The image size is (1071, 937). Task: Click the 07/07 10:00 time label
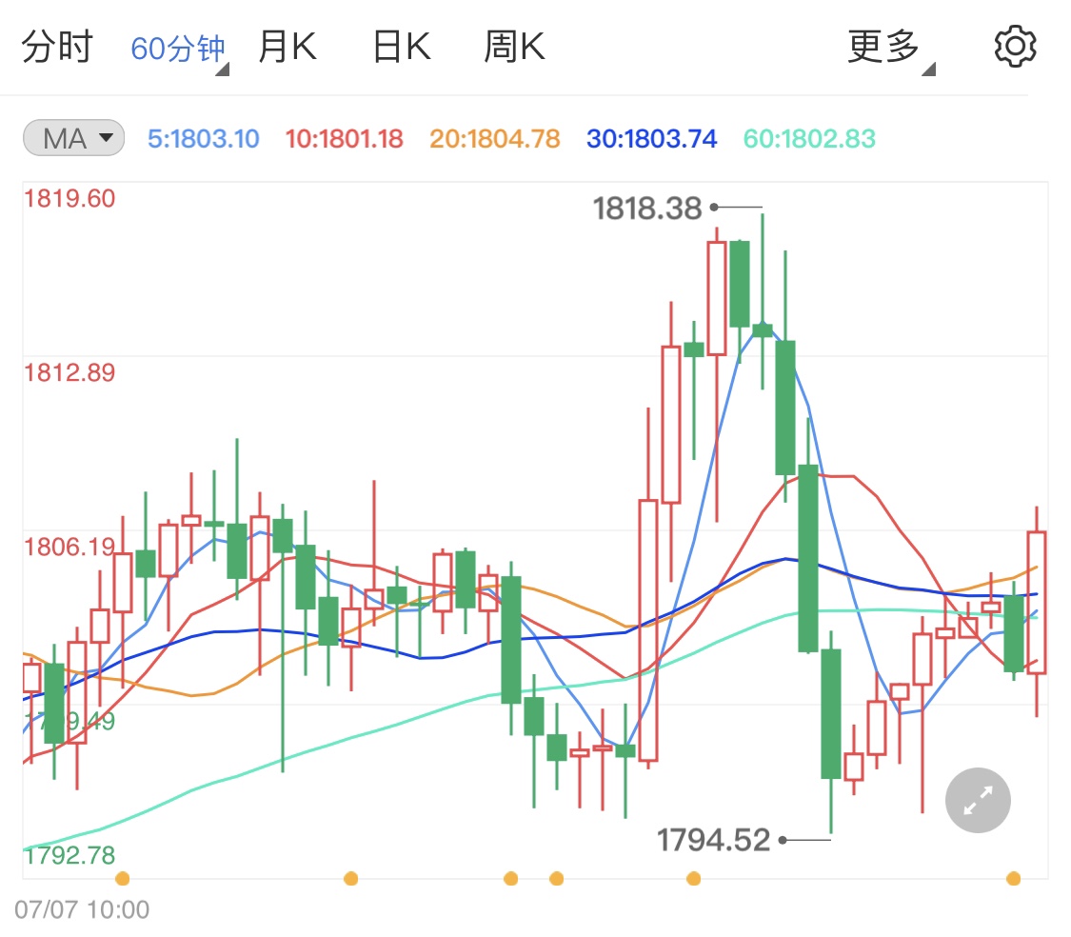coord(82,909)
